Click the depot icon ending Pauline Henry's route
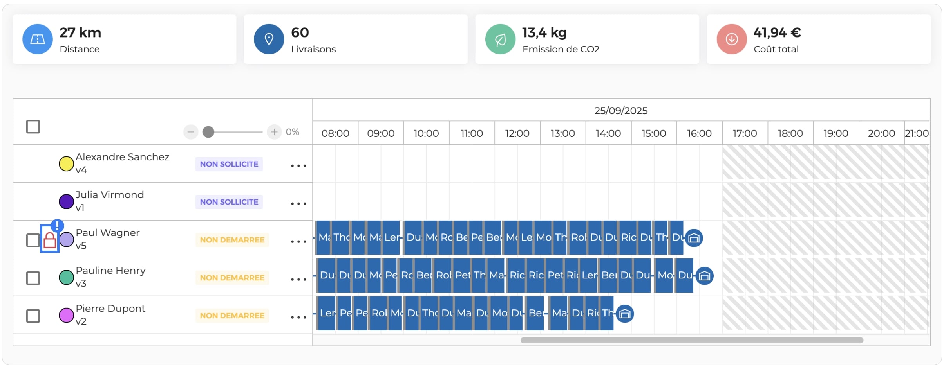The height and width of the screenshot is (368, 944). (704, 276)
